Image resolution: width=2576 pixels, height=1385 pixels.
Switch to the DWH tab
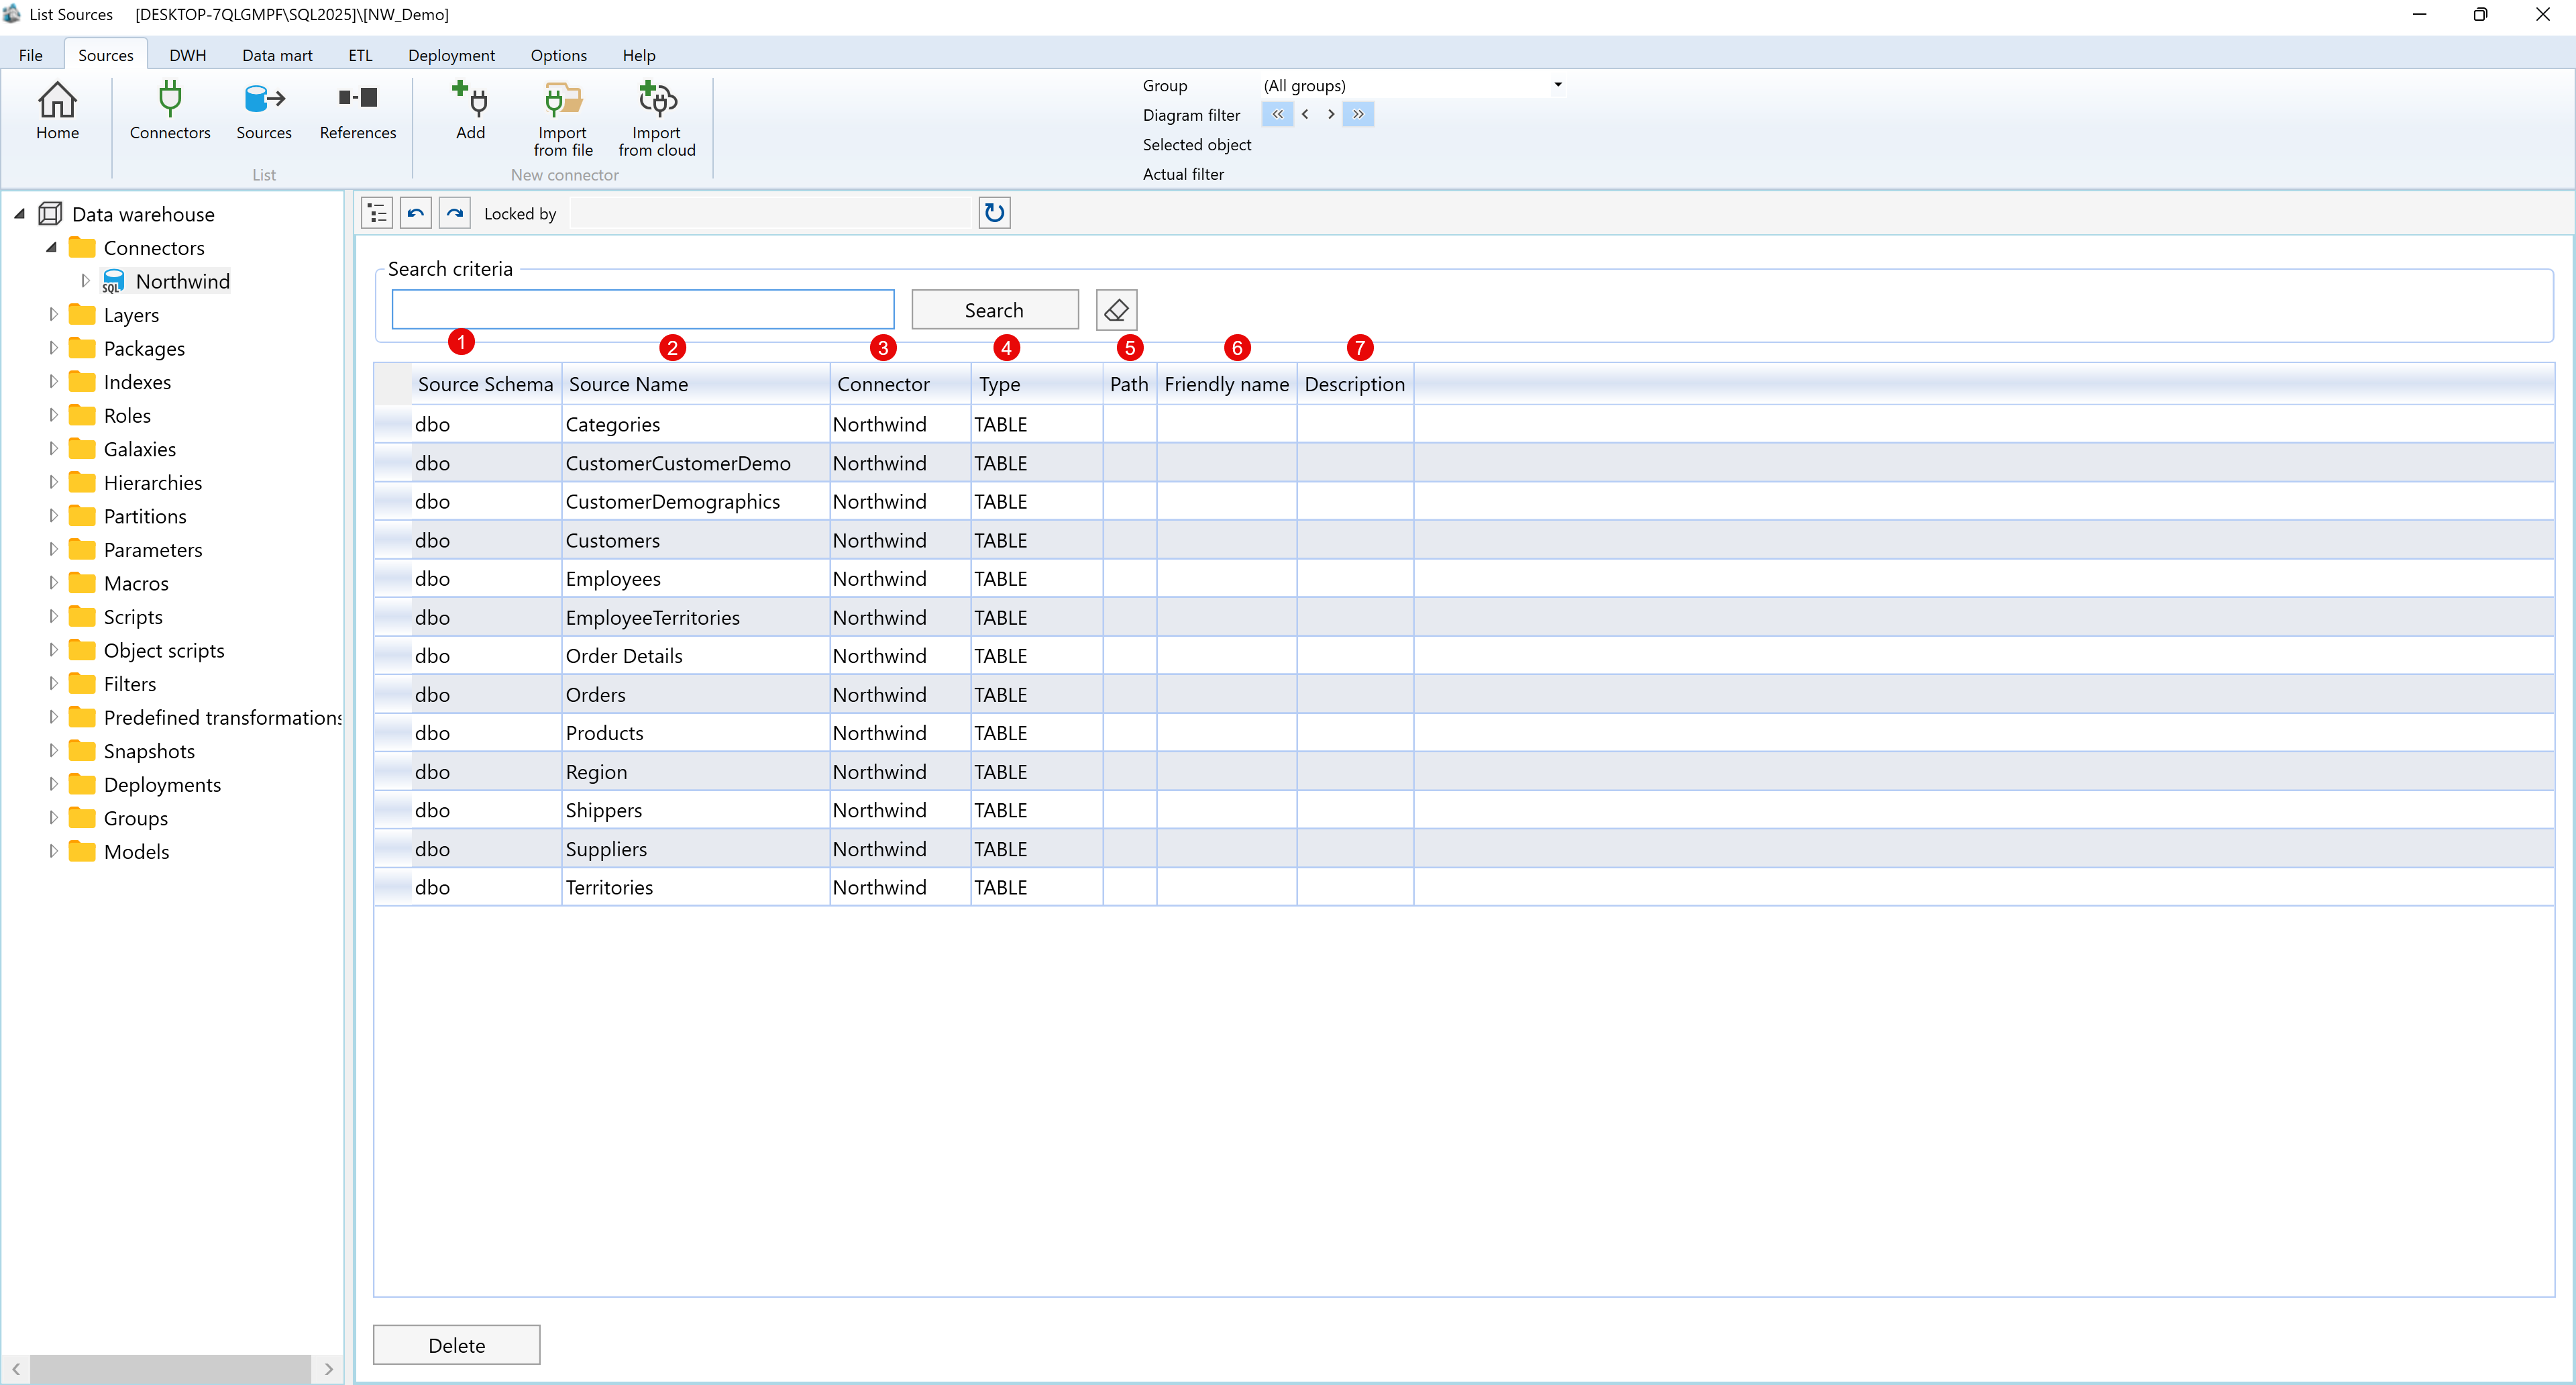[188, 55]
